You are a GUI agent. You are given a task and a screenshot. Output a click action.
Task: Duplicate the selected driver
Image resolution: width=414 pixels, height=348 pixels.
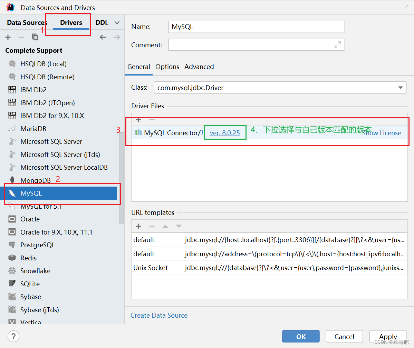point(35,37)
